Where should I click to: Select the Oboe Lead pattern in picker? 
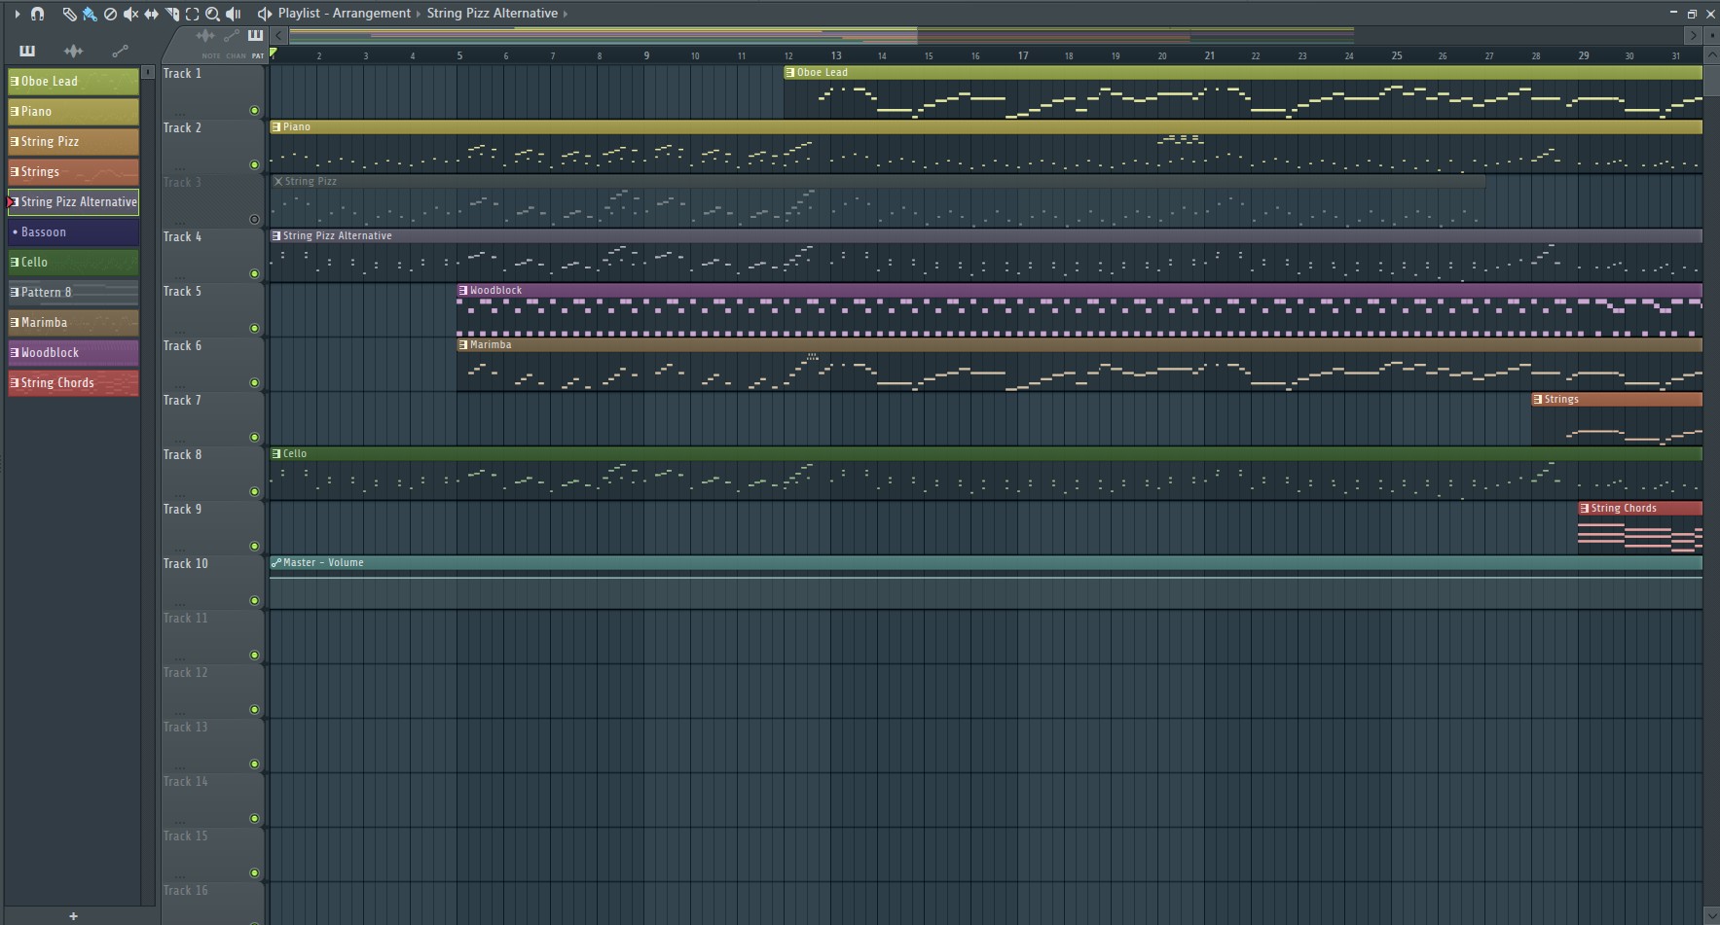73,82
